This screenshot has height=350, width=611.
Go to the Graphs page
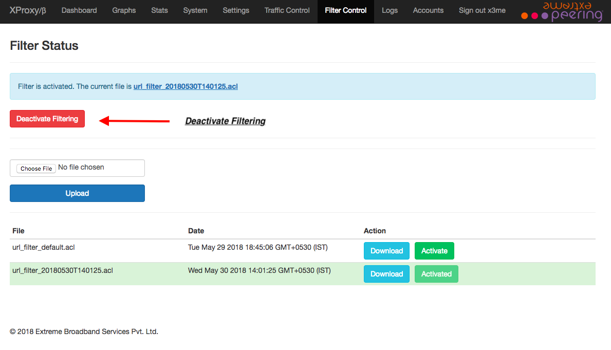124,10
